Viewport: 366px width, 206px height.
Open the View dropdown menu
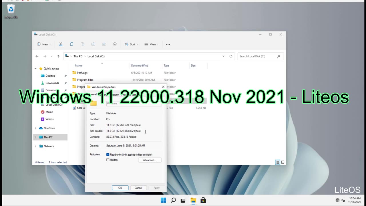pyautogui.click(x=152, y=44)
